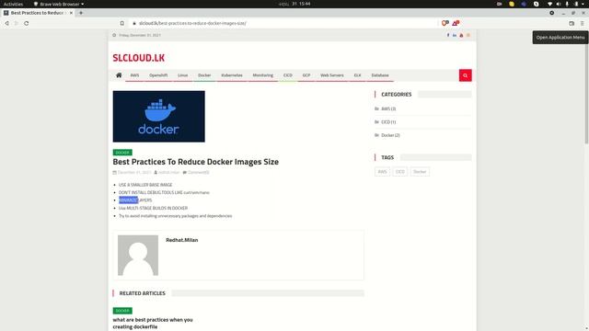The height and width of the screenshot is (331, 589).
Task: Expand the system menu arrow in top bar
Action: click(583, 4)
